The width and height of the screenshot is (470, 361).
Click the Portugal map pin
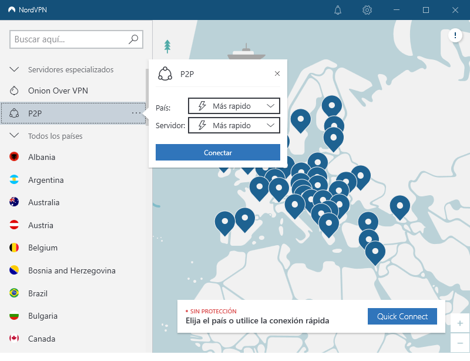[x=225, y=223]
